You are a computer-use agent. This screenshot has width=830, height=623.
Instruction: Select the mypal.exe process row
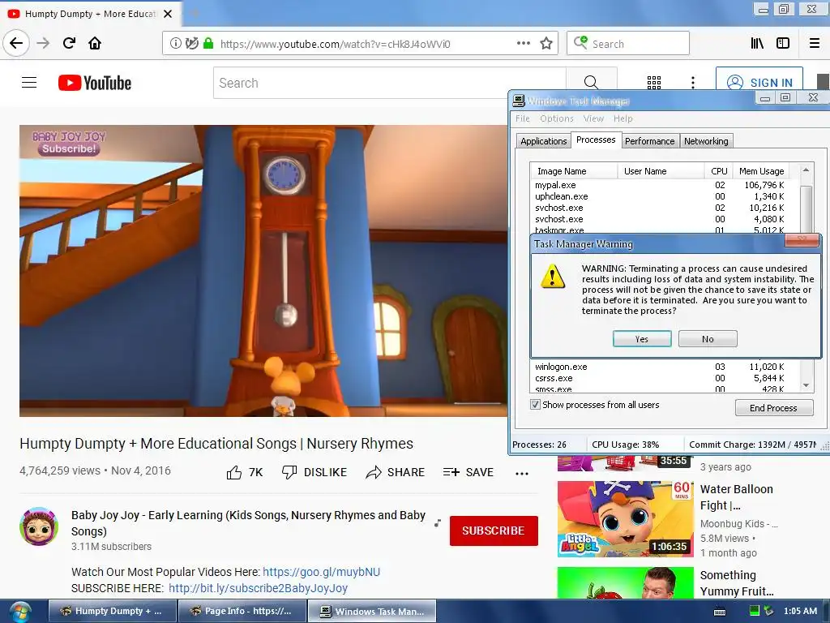pyautogui.click(x=660, y=185)
